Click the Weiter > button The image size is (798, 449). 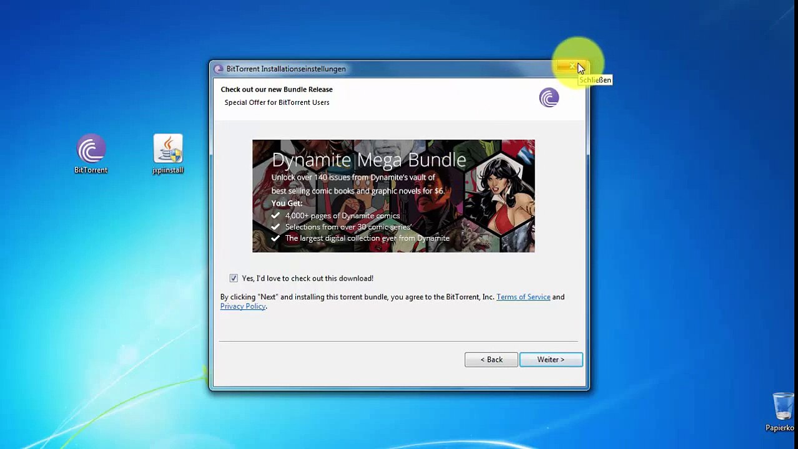point(551,360)
